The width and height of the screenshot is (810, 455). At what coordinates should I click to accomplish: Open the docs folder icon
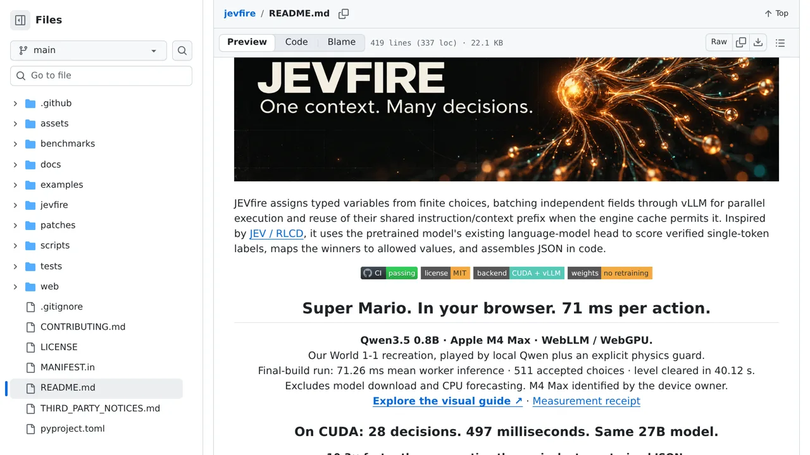pyautogui.click(x=30, y=164)
